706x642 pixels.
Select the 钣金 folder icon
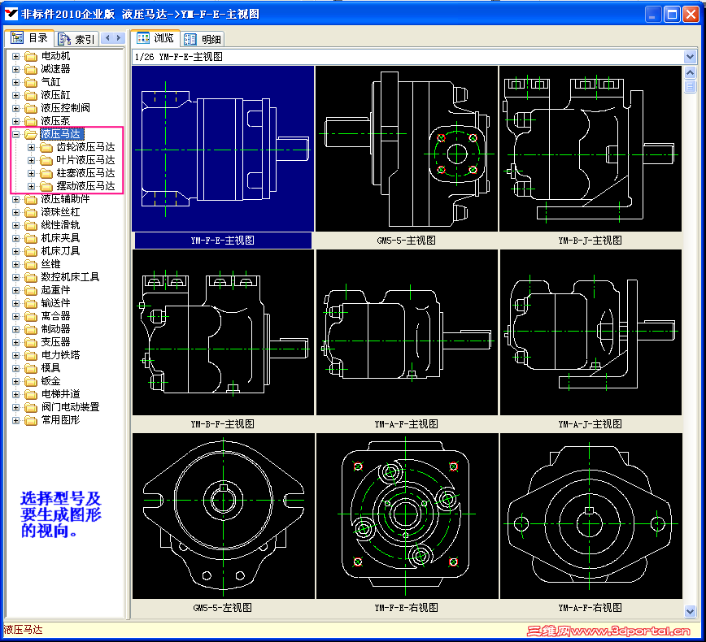pos(31,382)
